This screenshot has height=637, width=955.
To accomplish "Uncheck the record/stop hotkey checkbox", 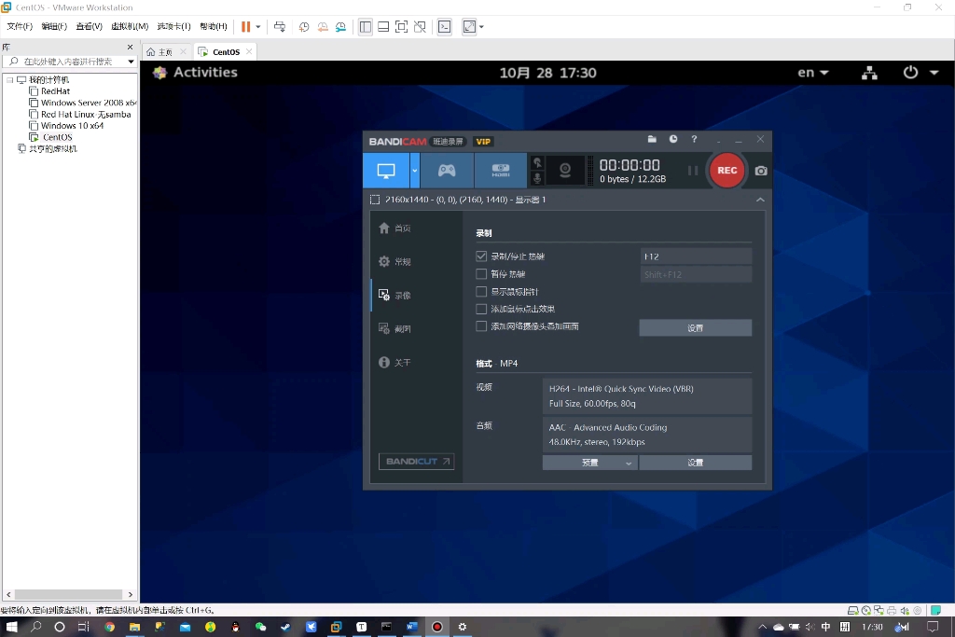I will click(x=480, y=255).
